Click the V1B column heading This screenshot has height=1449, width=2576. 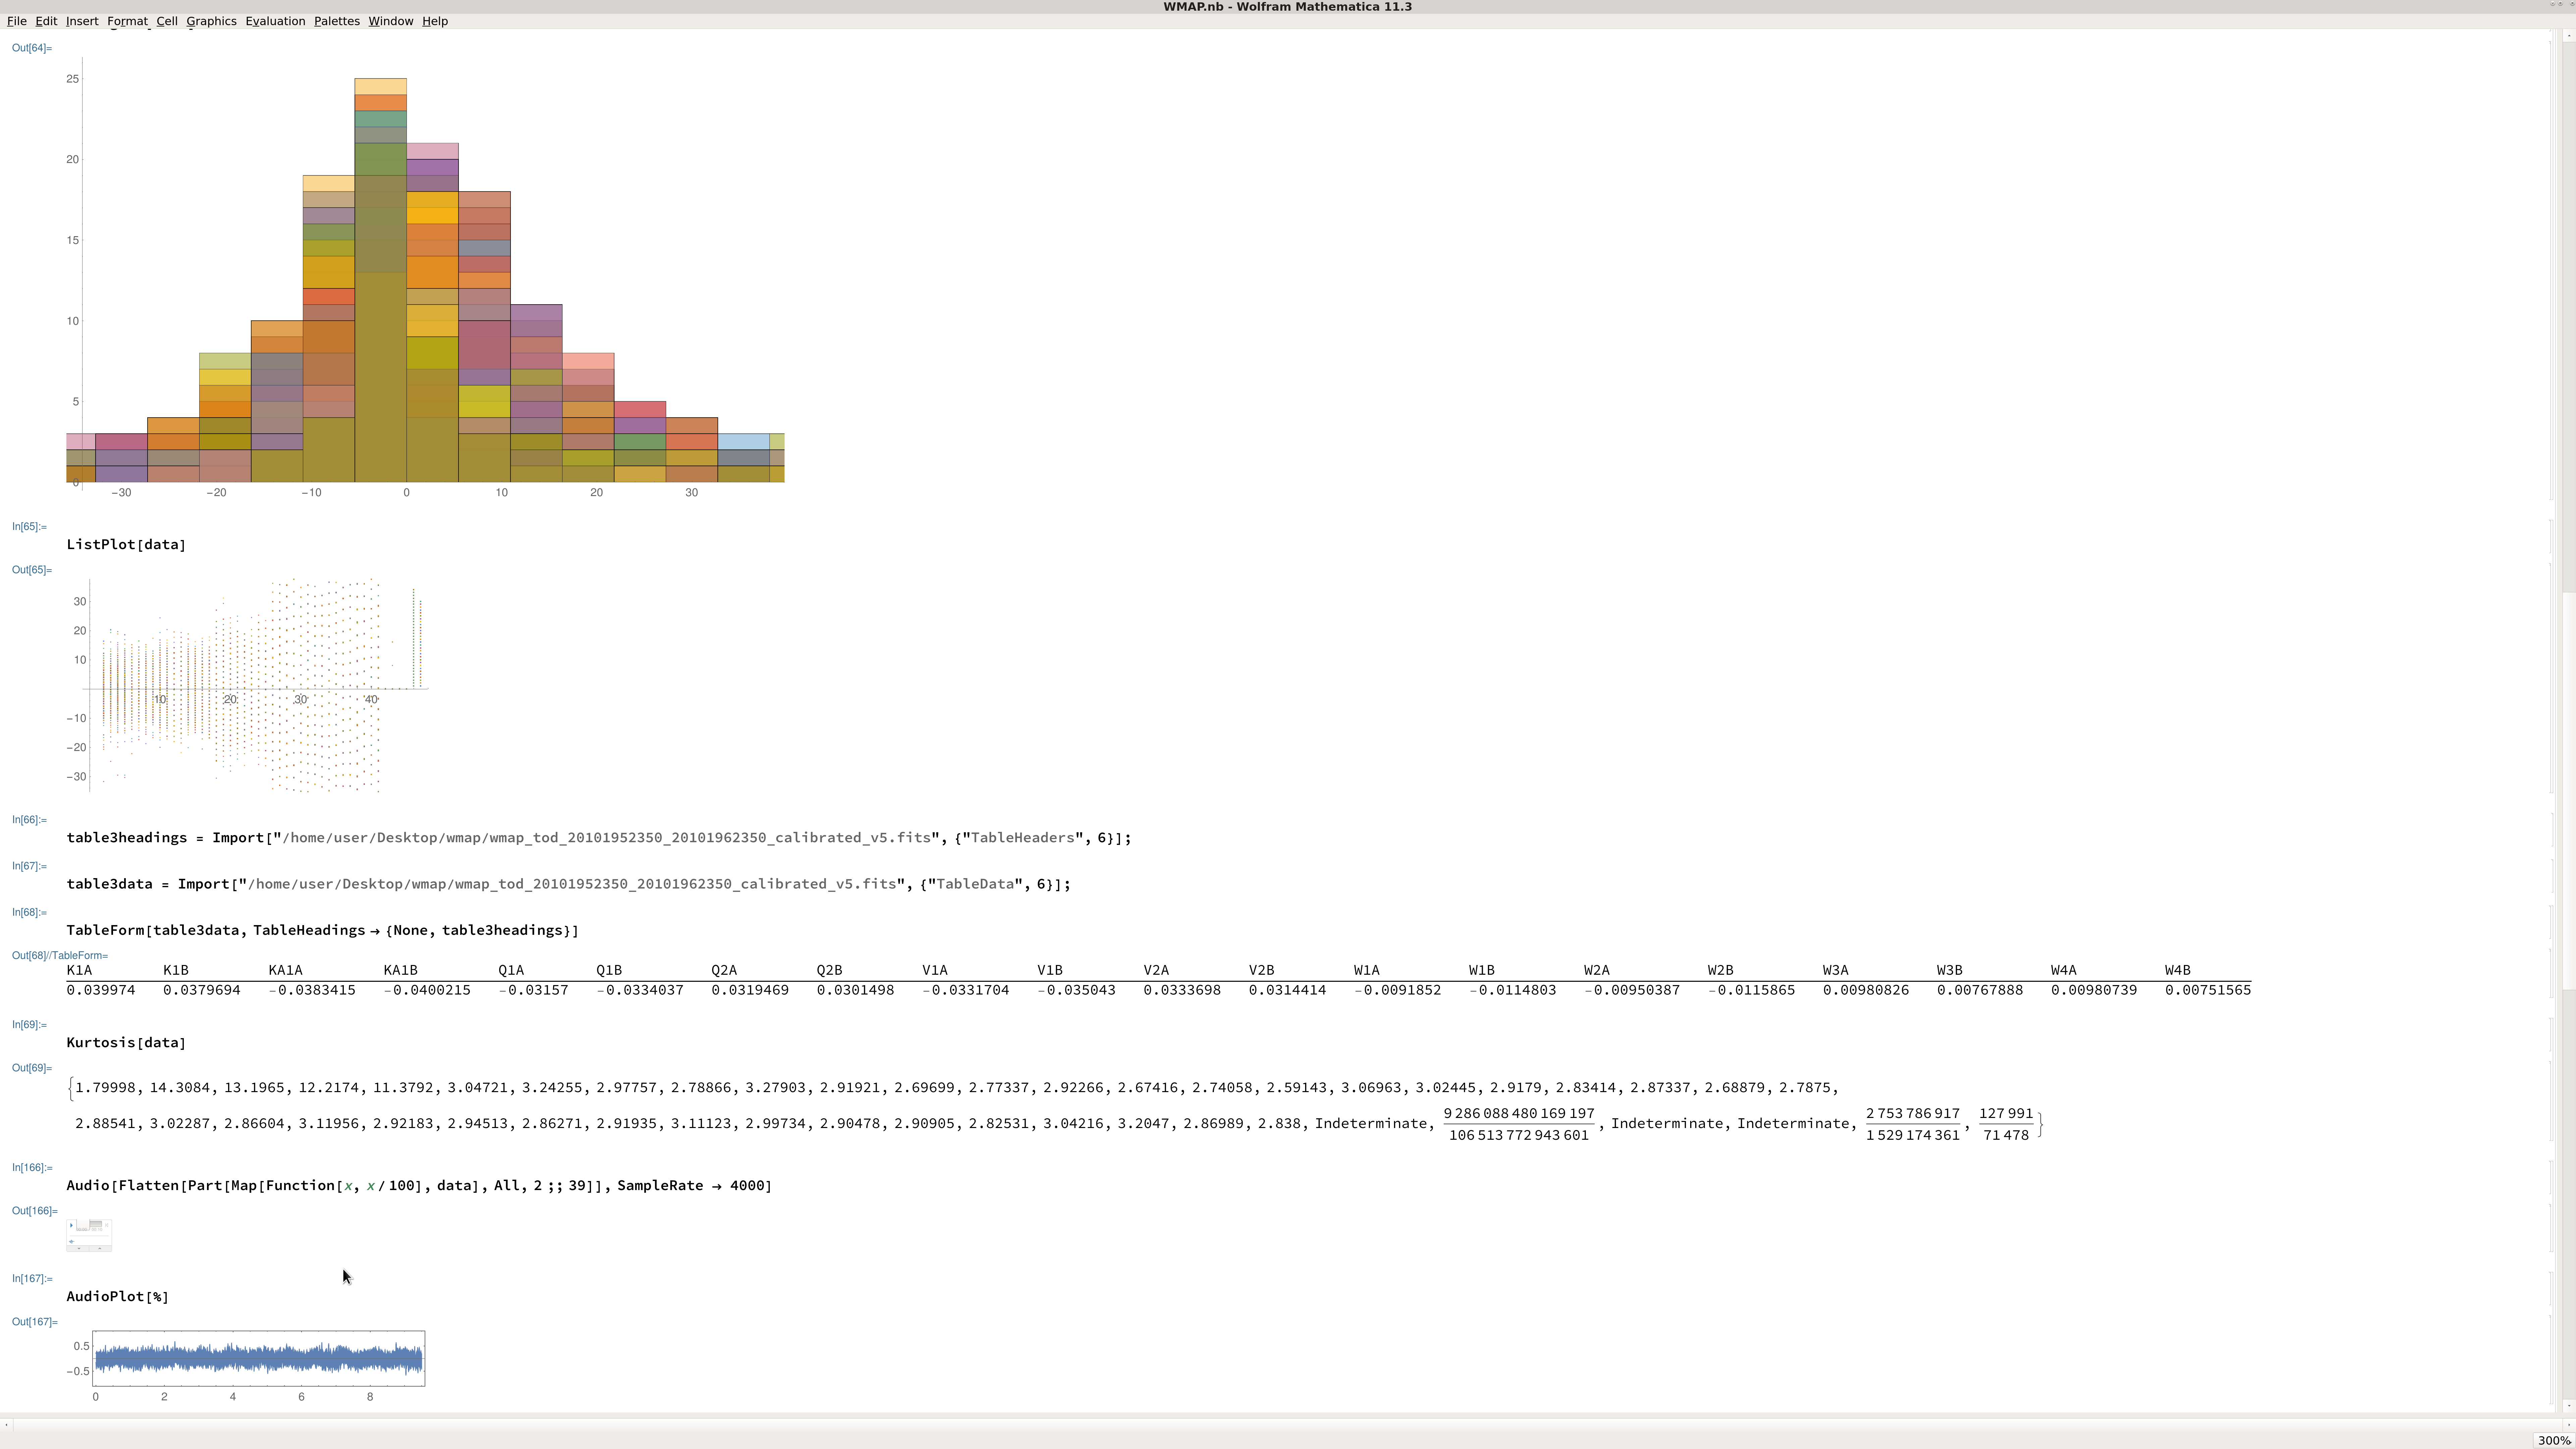click(1050, 970)
